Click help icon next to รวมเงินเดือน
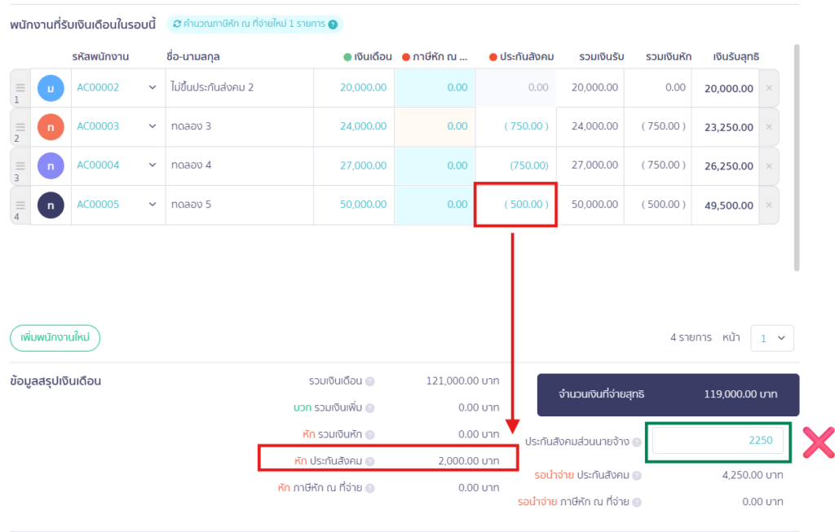This screenshot has width=835, height=532. point(369,381)
